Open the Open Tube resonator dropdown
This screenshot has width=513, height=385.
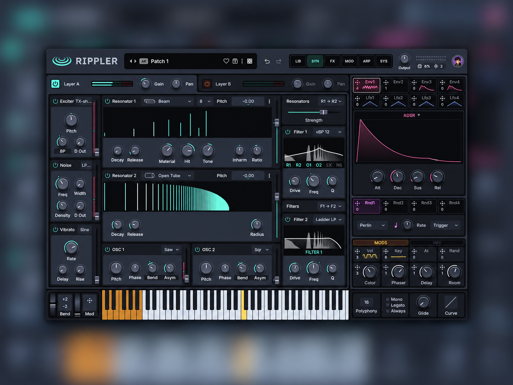(168, 176)
